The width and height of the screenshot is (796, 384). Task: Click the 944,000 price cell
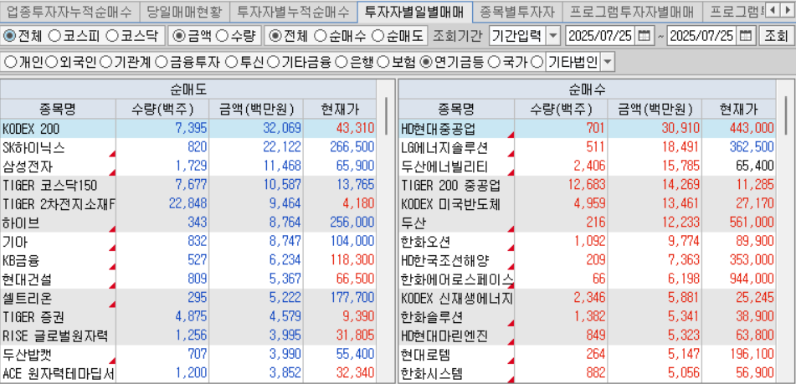(x=738, y=279)
